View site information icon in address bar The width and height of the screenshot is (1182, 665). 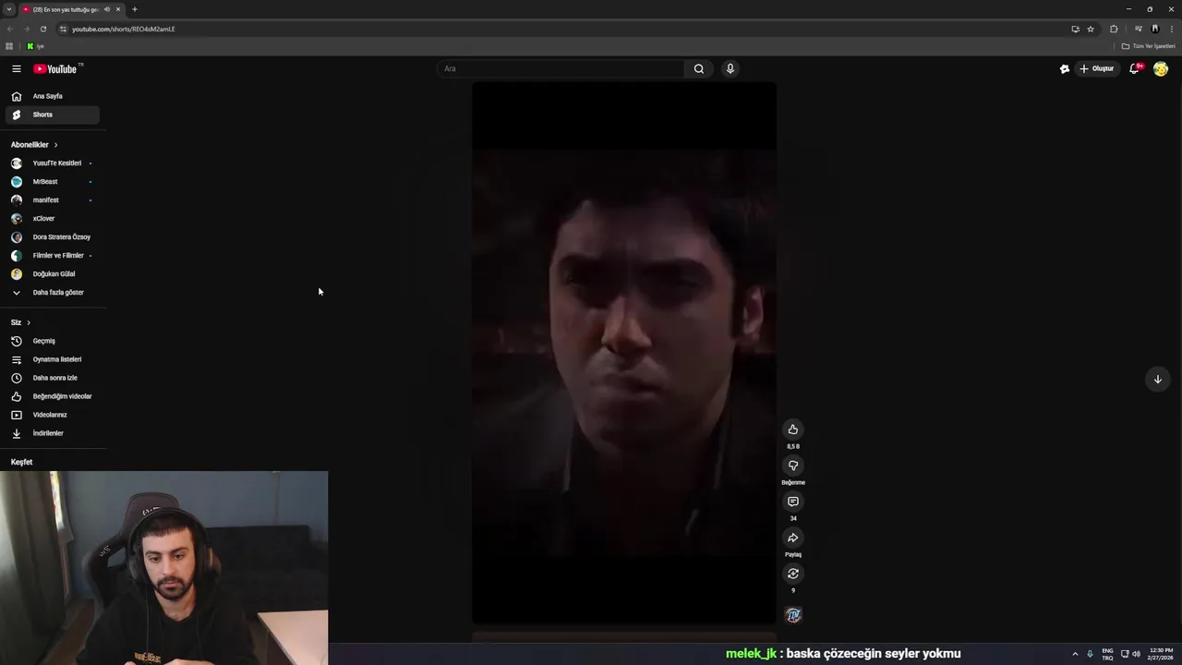coord(63,29)
